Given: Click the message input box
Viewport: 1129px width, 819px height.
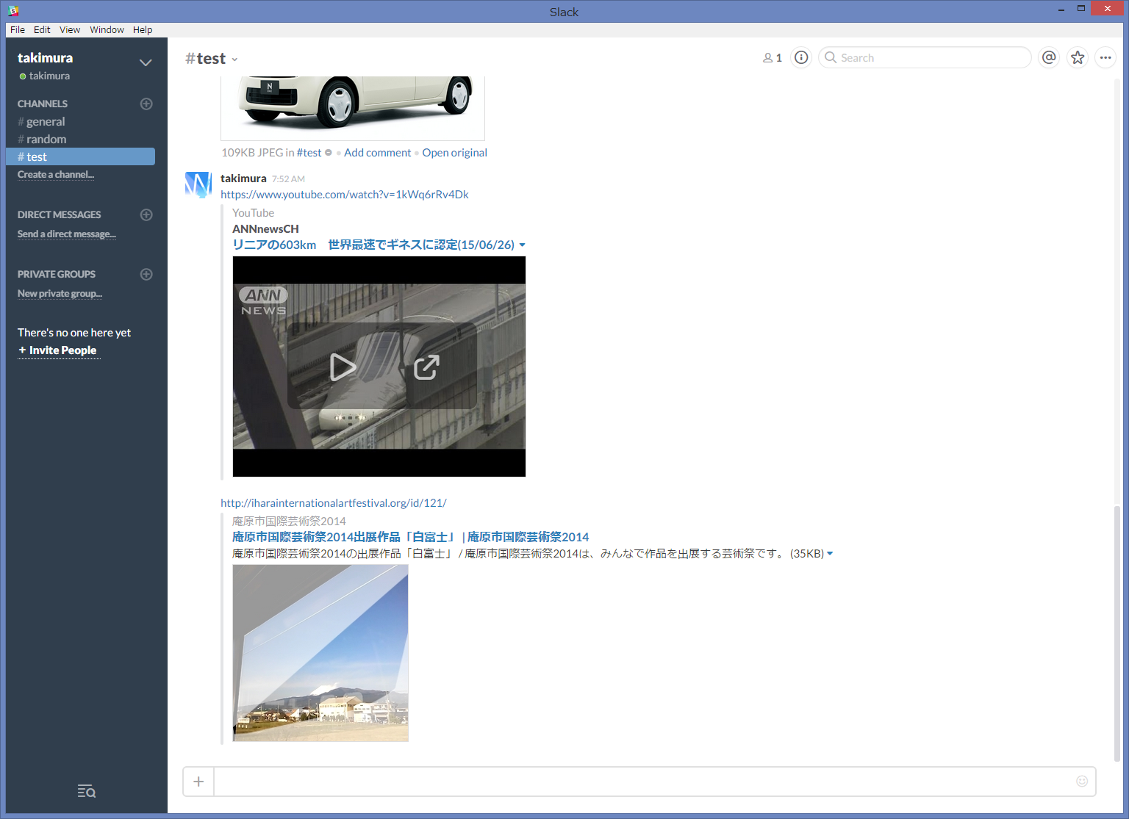Looking at the screenshot, I should (645, 782).
